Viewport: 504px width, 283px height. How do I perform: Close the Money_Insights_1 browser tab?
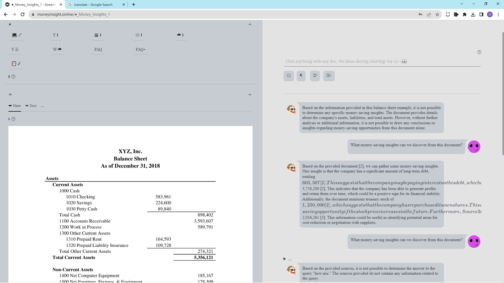[61, 4]
